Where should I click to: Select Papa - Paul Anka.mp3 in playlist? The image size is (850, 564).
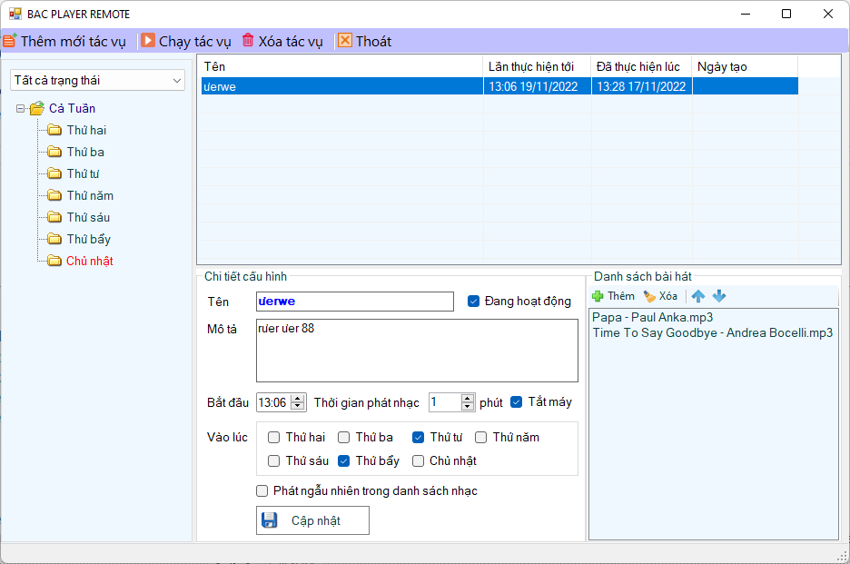(652, 317)
